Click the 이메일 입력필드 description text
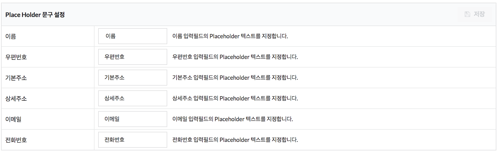Image resolution: width=499 pixels, height=152 pixels. pos(233,119)
